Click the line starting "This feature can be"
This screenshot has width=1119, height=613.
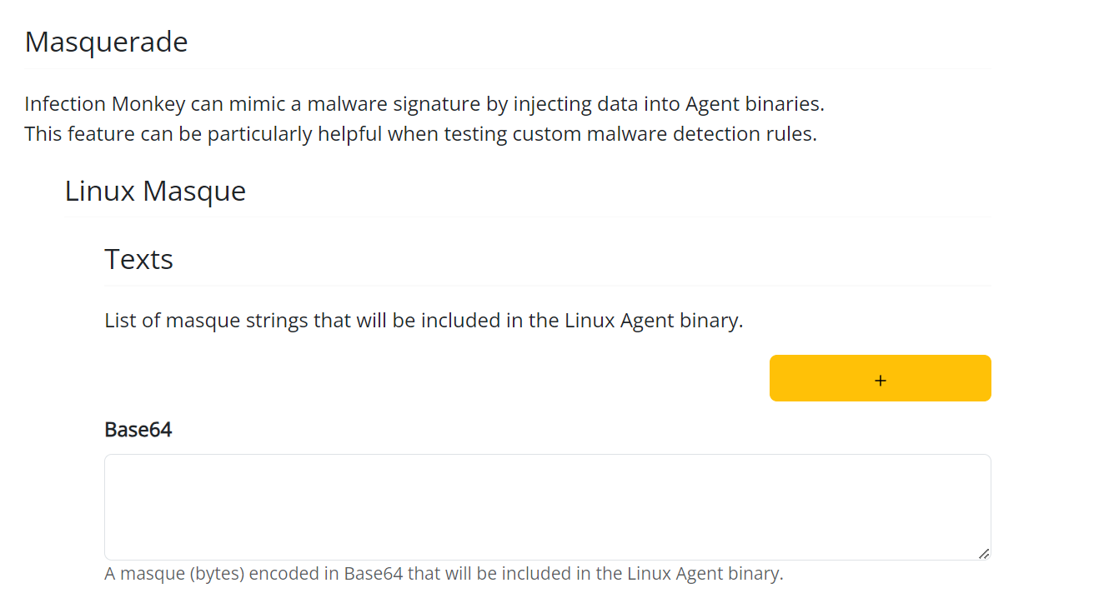(x=420, y=133)
